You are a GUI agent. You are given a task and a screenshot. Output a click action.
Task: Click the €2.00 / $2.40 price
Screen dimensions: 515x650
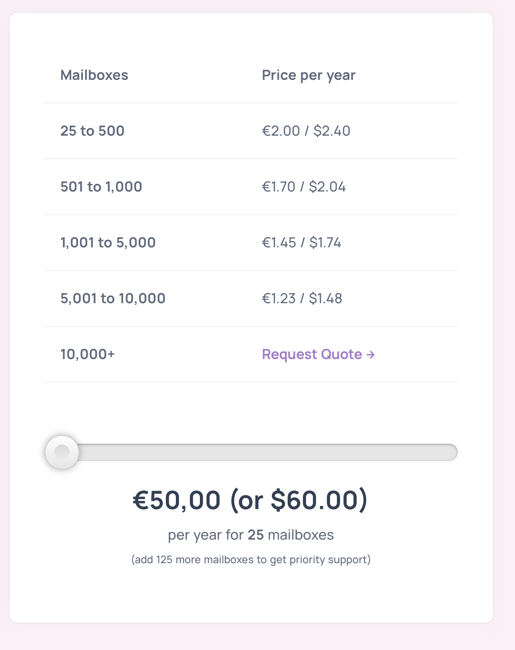pyautogui.click(x=306, y=131)
